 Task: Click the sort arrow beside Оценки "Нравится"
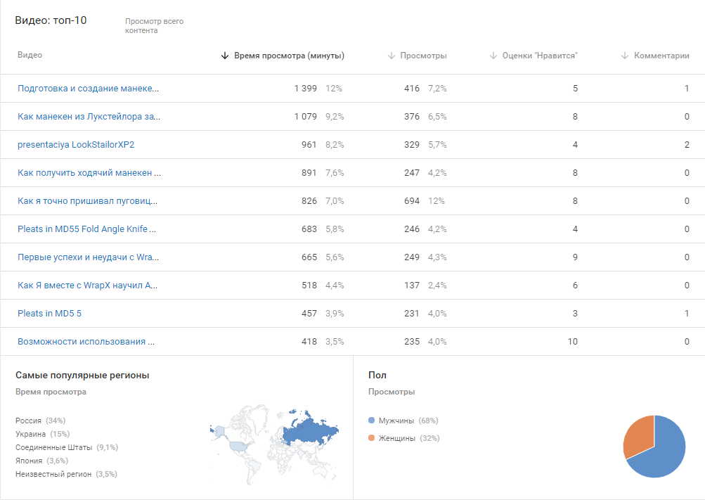coord(493,56)
